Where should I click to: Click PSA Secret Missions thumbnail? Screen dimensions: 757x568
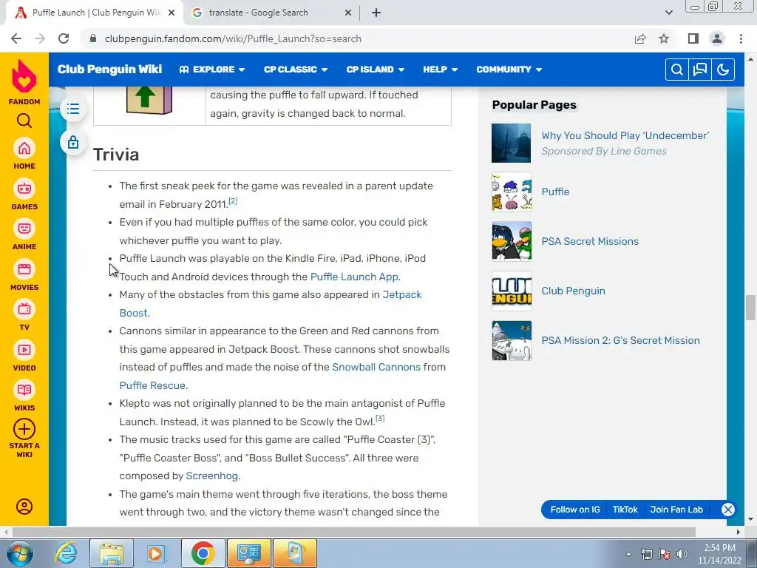tap(512, 242)
